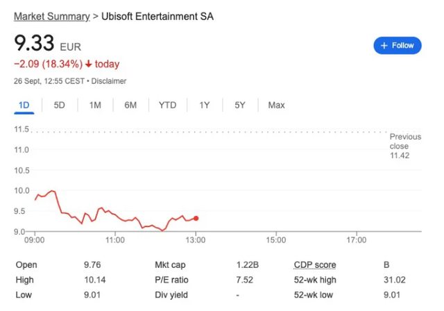
Task: Switch to the 5D chart range
Action: pyautogui.click(x=60, y=106)
